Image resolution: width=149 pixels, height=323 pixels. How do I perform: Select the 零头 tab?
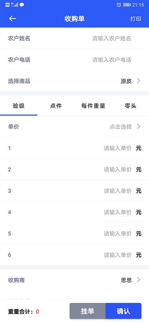tap(130, 106)
